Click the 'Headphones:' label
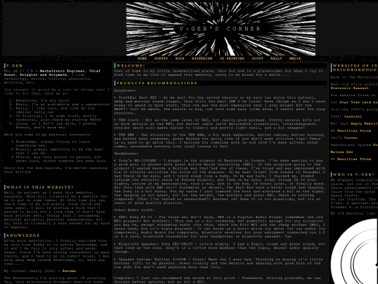The image size is (378, 284). pos(126,154)
